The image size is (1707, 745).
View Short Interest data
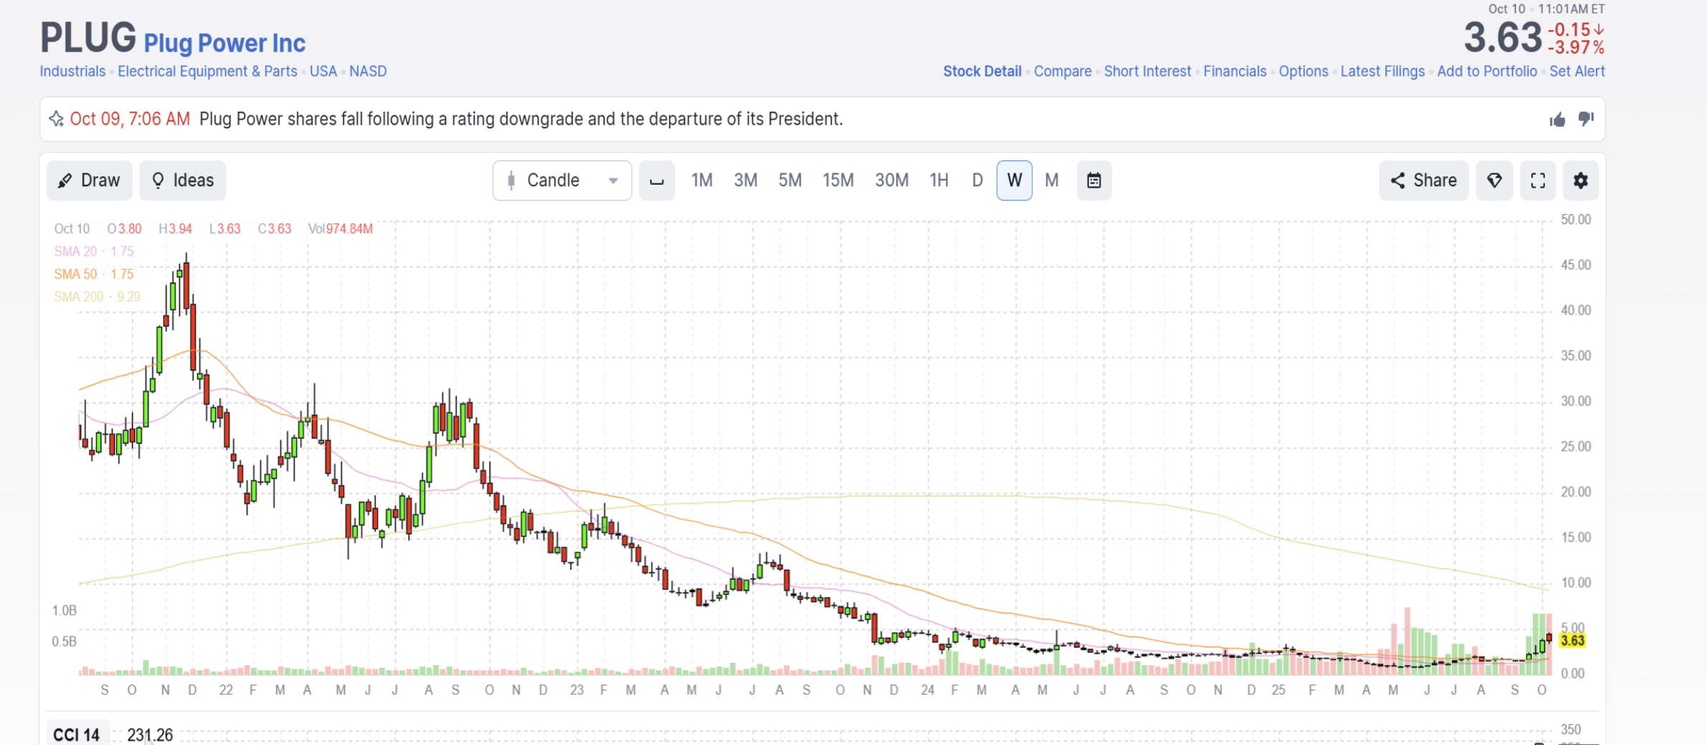[1147, 72]
